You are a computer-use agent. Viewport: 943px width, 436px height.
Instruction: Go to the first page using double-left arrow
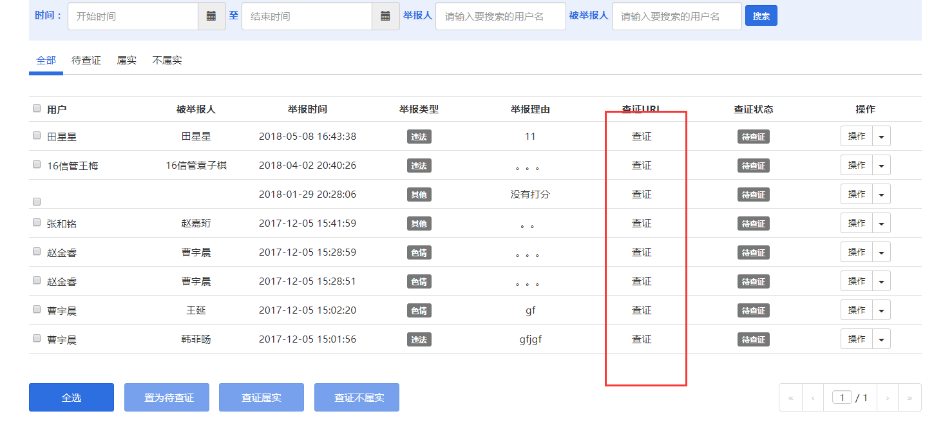[790, 398]
